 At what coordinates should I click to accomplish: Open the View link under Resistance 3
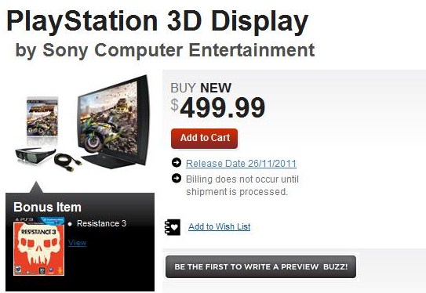coord(77,243)
